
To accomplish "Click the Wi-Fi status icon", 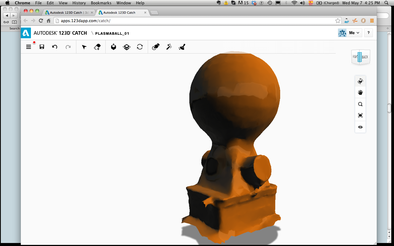I will pos(294,3).
